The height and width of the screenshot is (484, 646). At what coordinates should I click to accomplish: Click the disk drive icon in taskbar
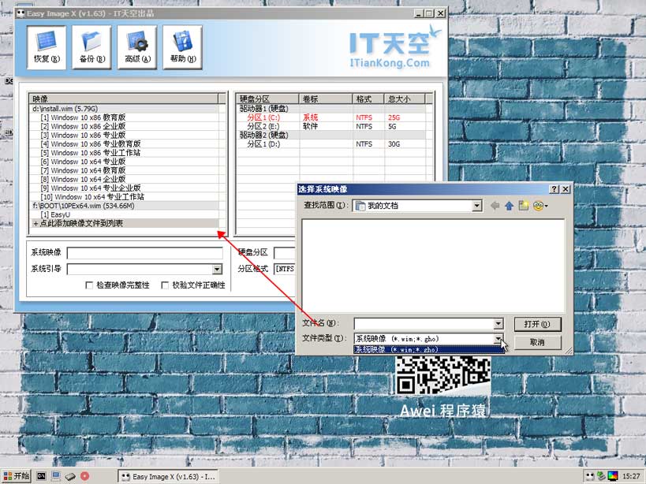(70, 477)
